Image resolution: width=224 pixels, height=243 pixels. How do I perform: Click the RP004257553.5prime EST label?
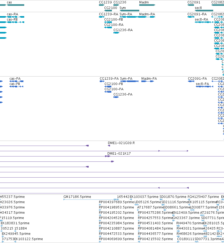pyautogui.click(x=155, y=218)
